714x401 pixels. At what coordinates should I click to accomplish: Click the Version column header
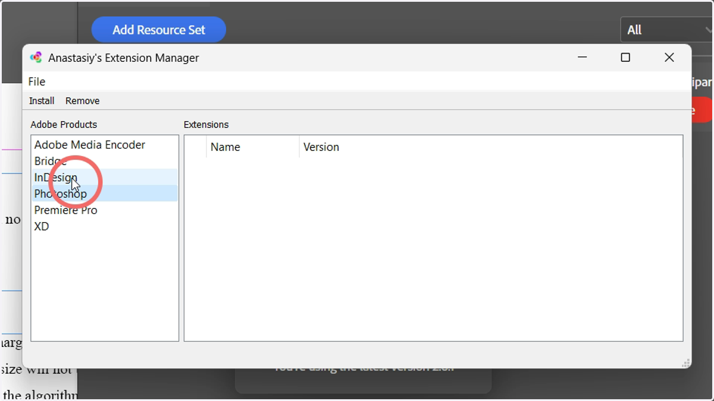point(491,147)
